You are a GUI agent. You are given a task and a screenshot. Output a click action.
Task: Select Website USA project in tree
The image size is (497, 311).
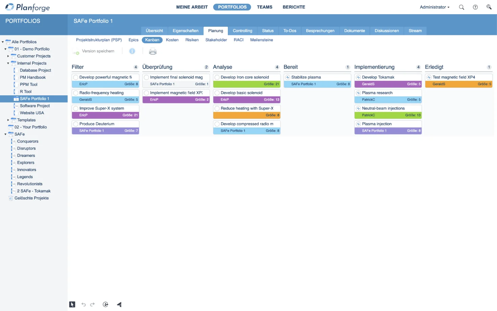[x=32, y=113]
